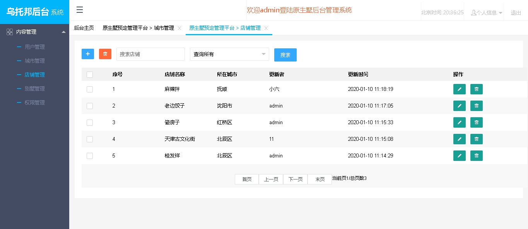This screenshot has width=528, height=229.
Task: Open the 查询所有 dropdown
Action: [x=229, y=54]
